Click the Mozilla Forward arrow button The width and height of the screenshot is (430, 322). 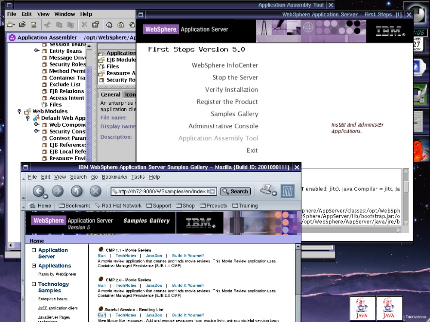point(58,191)
